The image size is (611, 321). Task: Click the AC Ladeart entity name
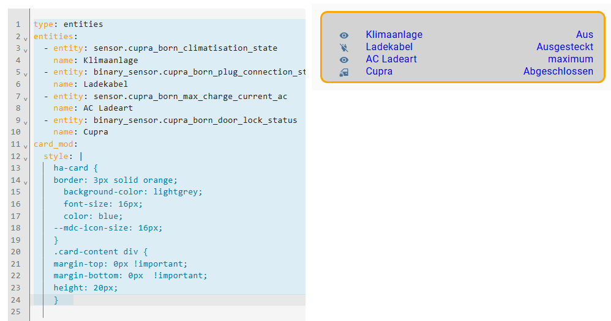[391, 59]
